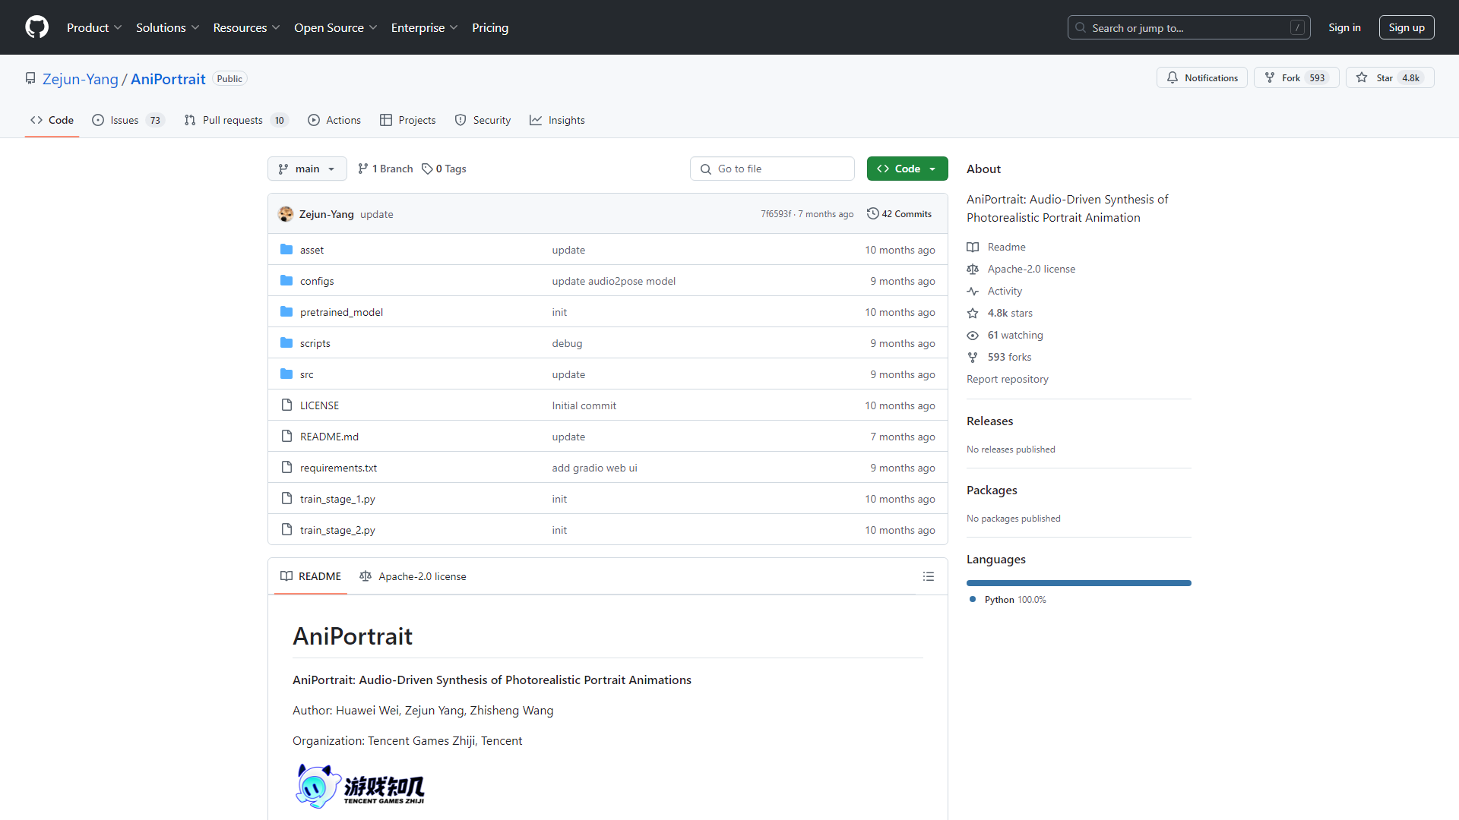Screen dimensions: 1459x820
Task: Click the star icon in Star button
Action: (x=1362, y=78)
